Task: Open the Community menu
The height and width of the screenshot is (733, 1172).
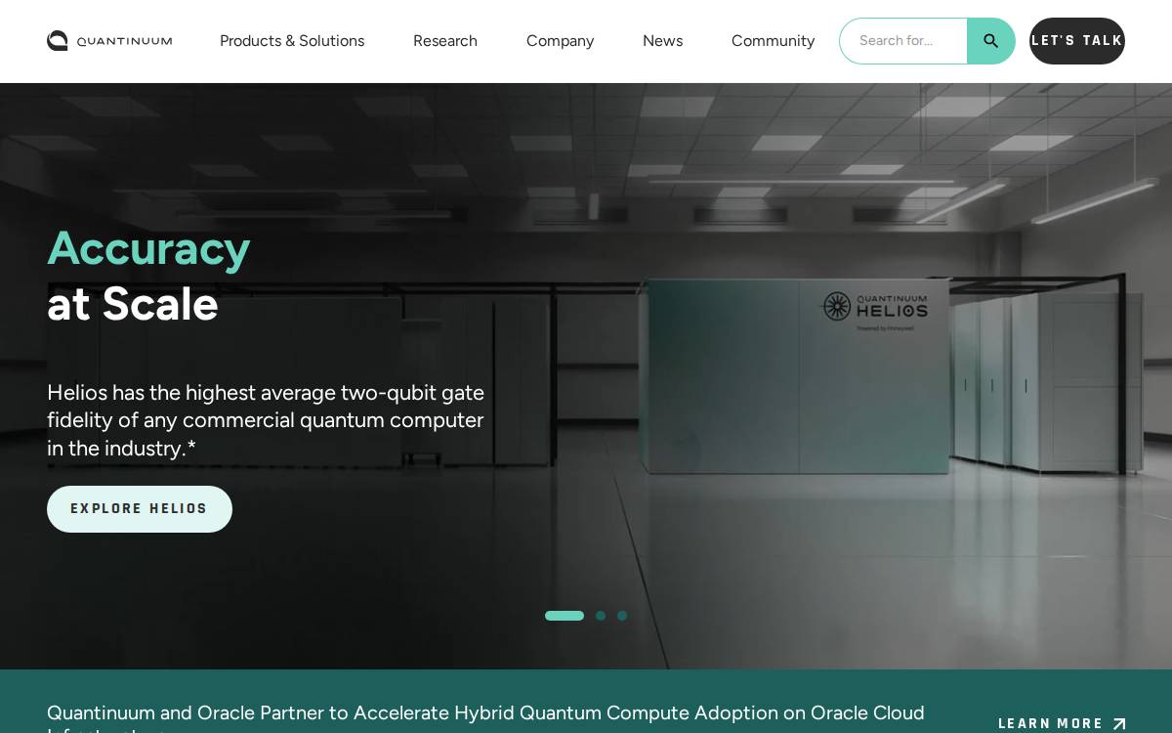Action: [773, 41]
